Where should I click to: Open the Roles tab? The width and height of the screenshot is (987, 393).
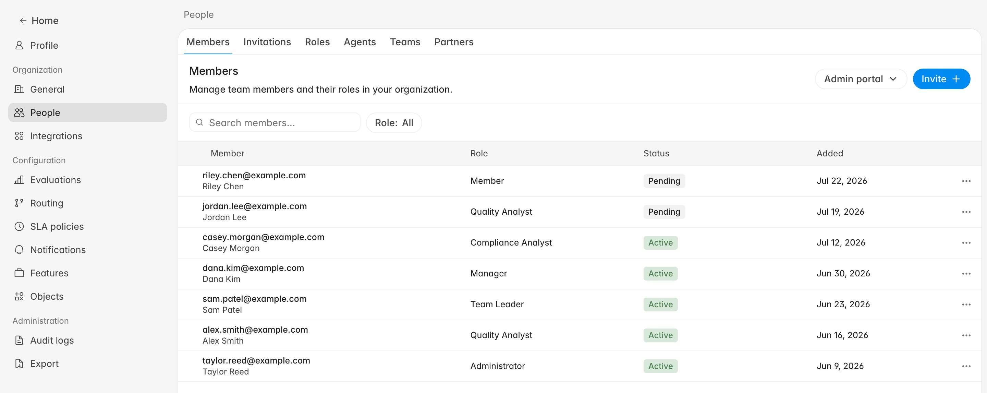(x=317, y=42)
